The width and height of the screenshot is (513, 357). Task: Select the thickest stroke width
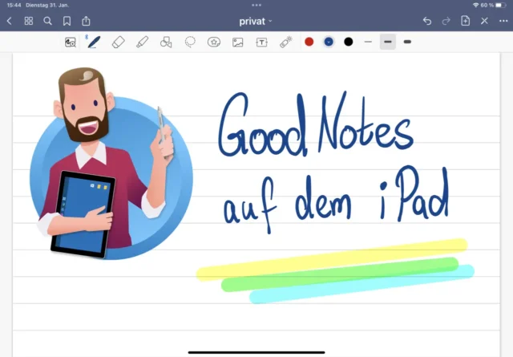click(x=407, y=42)
